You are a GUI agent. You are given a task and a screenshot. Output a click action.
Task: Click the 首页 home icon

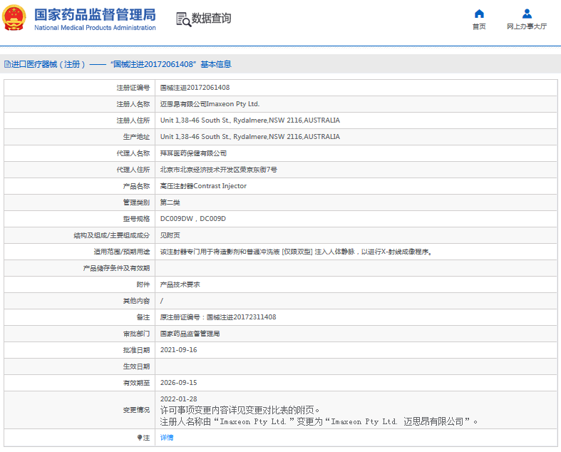click(x=479, y=14)
